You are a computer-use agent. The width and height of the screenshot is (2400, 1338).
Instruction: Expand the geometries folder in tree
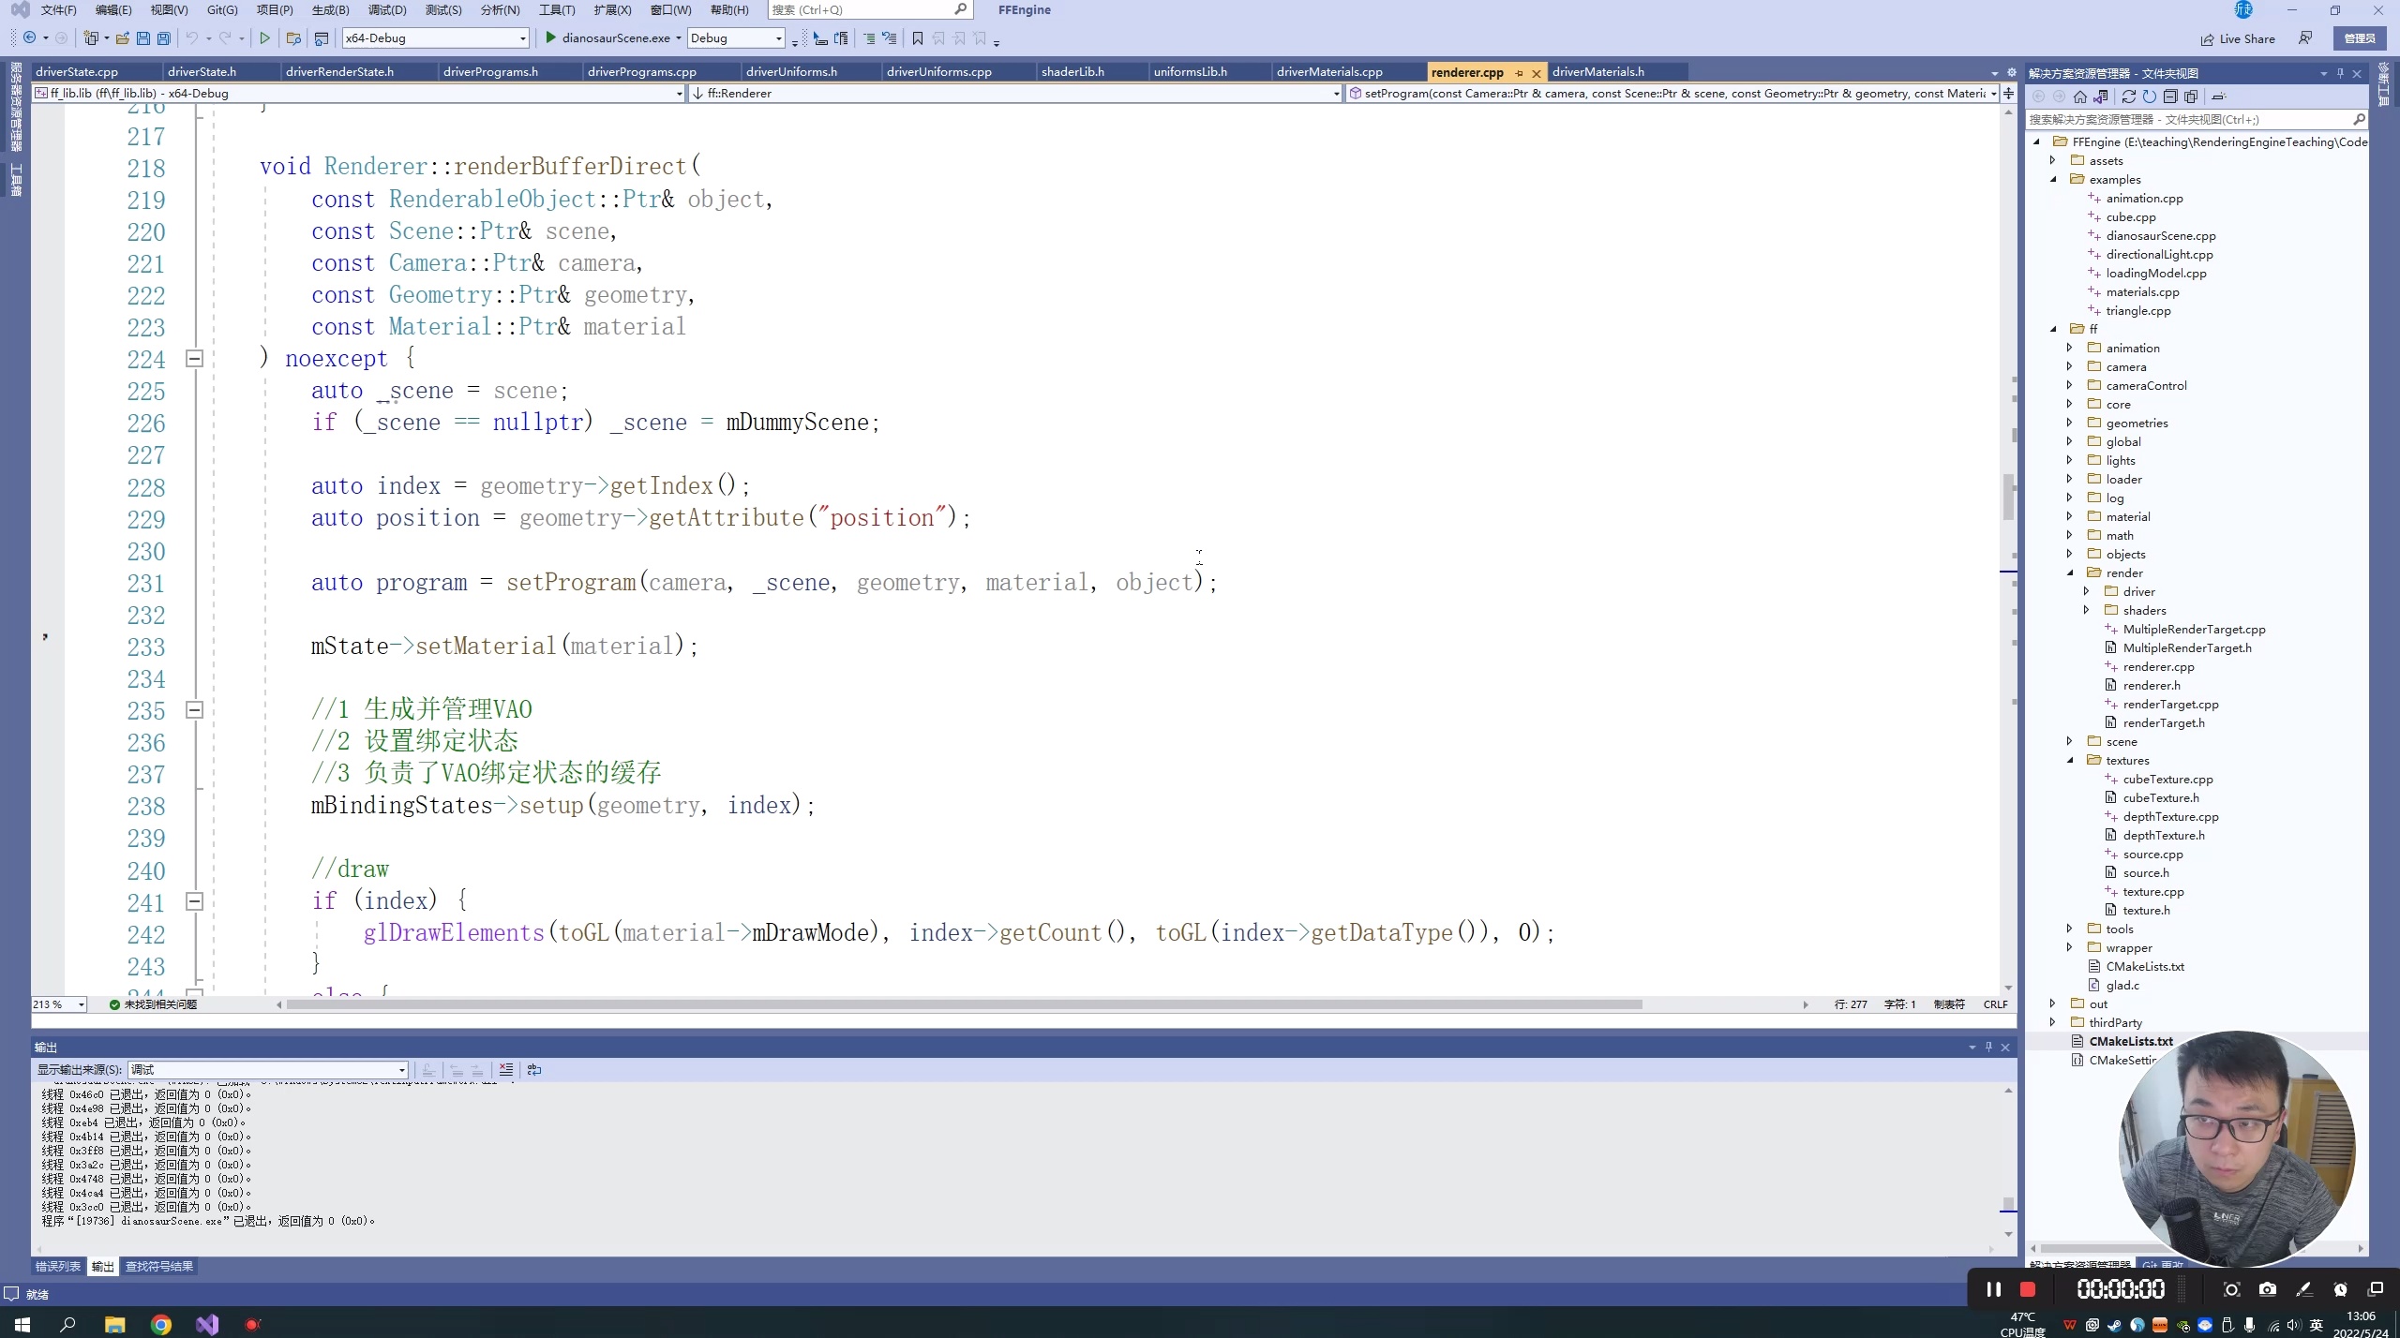2070,423
